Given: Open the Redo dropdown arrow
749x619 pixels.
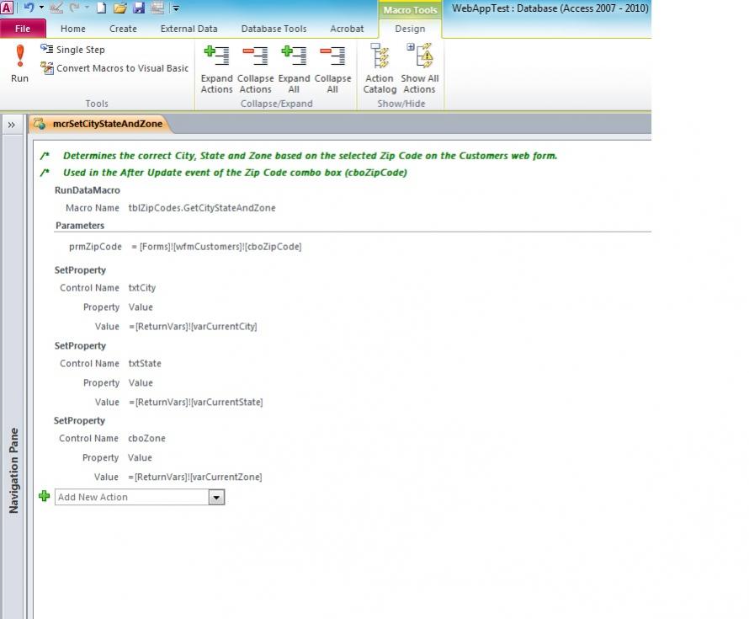Looking at the screenshot, I should coord(87,8).
